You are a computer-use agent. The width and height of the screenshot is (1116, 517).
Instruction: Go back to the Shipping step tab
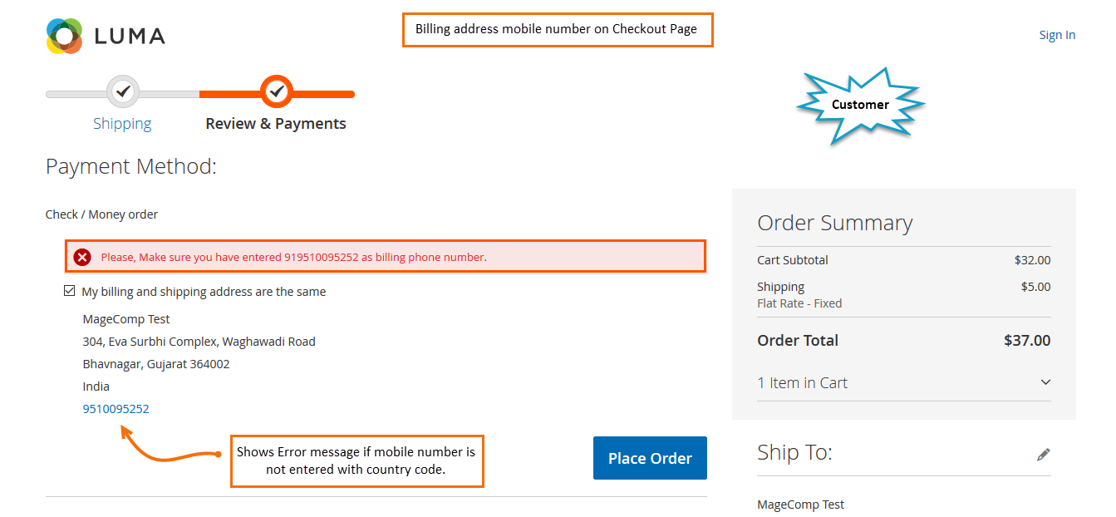tap(122, 123)
